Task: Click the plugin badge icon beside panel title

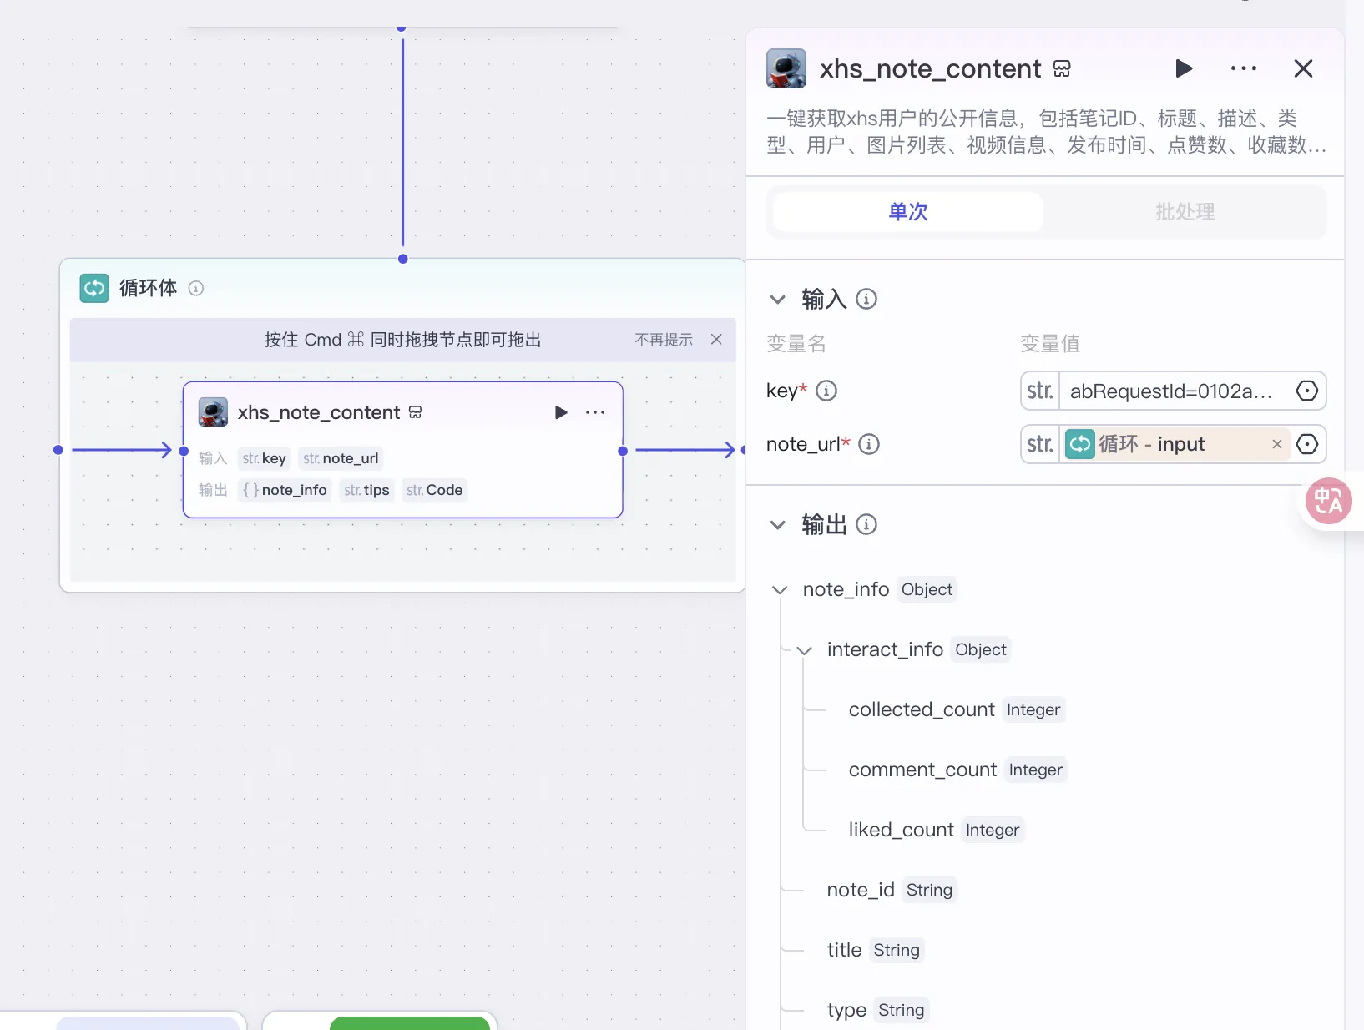Action: [1062, 68]
